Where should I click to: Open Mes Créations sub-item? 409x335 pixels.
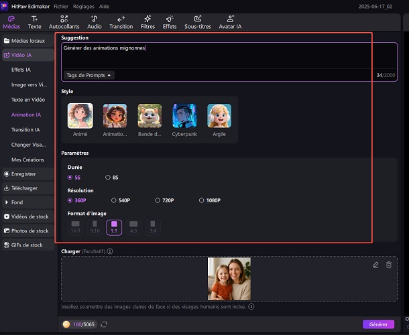[27, 159]
